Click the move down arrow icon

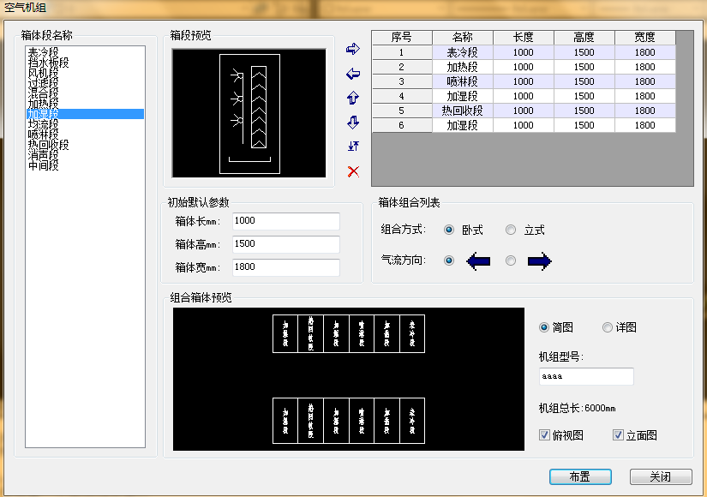tap(352, 123)
